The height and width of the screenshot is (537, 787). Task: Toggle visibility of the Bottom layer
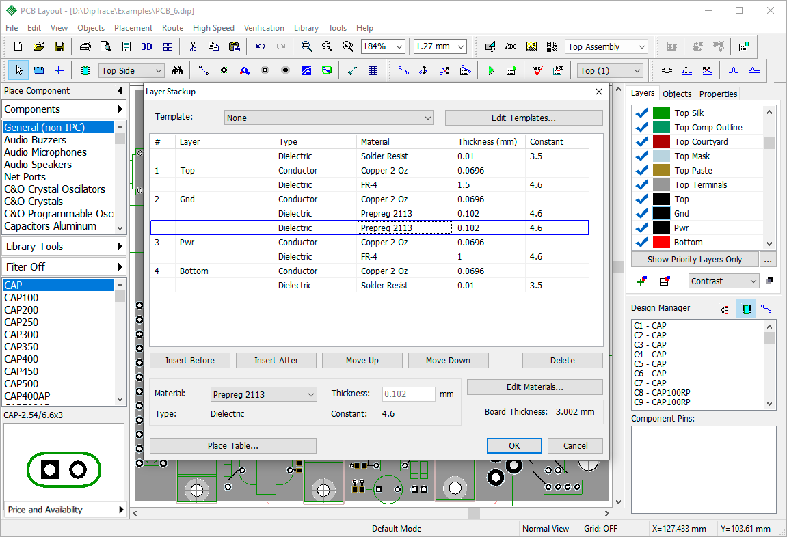tap(641, 242)
